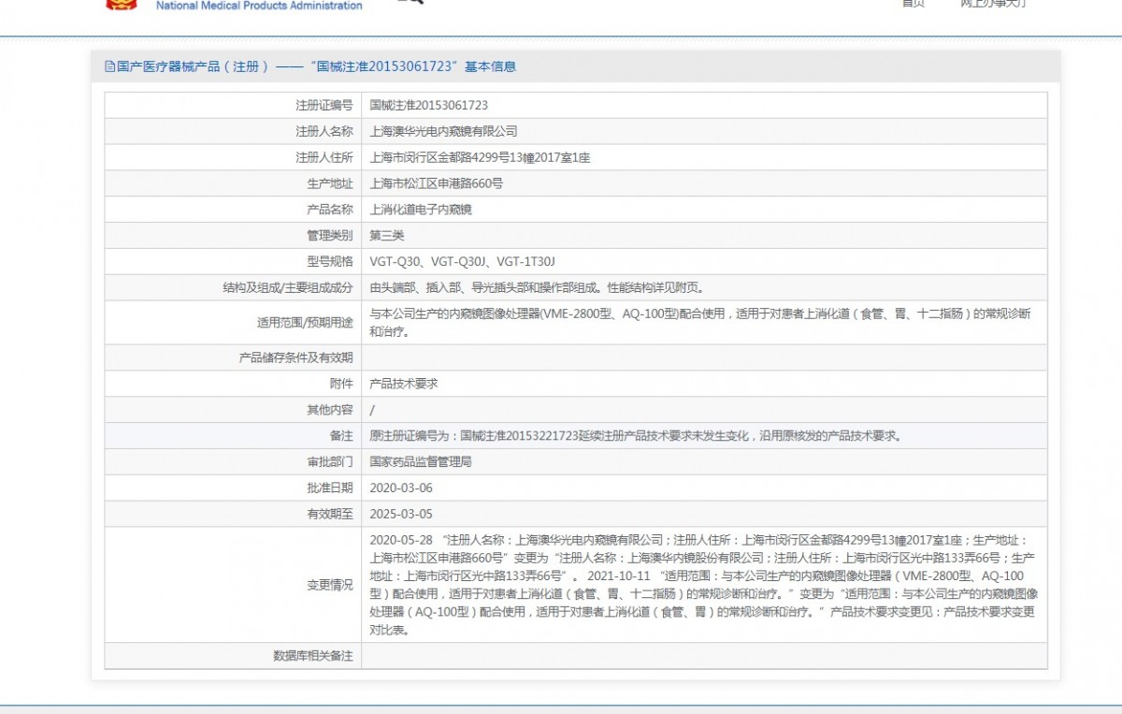Select product name 上消化道电子内窥镜
Viewport: 1122px width, 714px height.
click(421, 210)
